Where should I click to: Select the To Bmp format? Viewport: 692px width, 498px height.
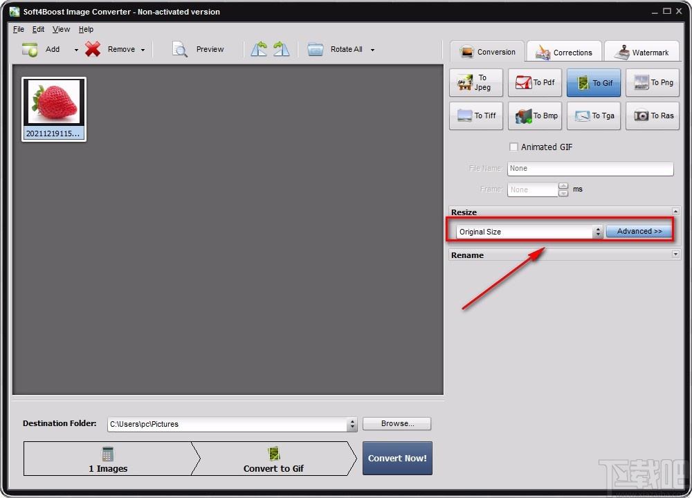(x=534, y=116)
